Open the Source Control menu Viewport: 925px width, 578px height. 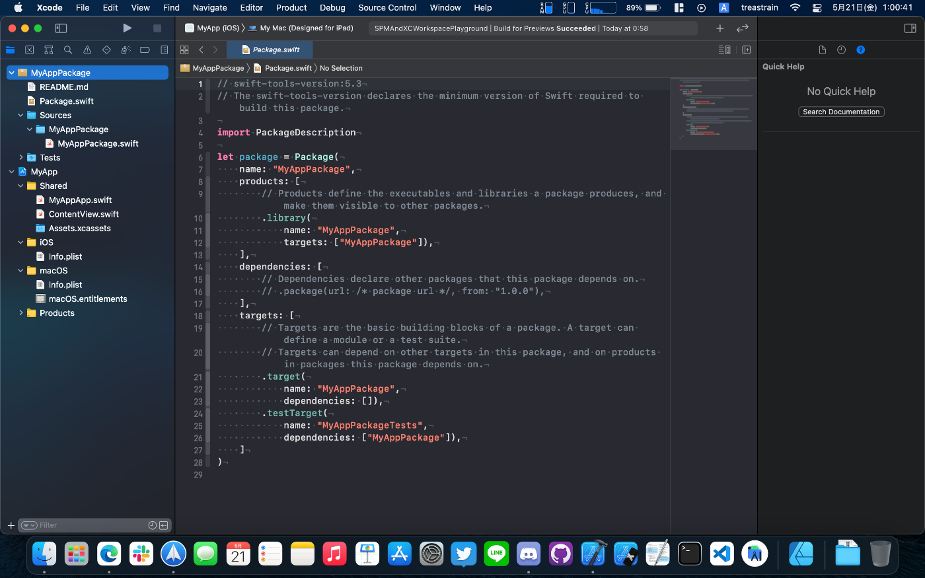pos(387,8)
